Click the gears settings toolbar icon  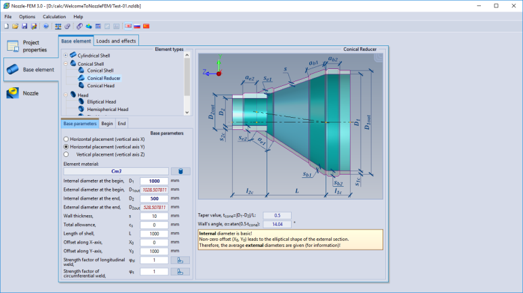pos(67,26)
